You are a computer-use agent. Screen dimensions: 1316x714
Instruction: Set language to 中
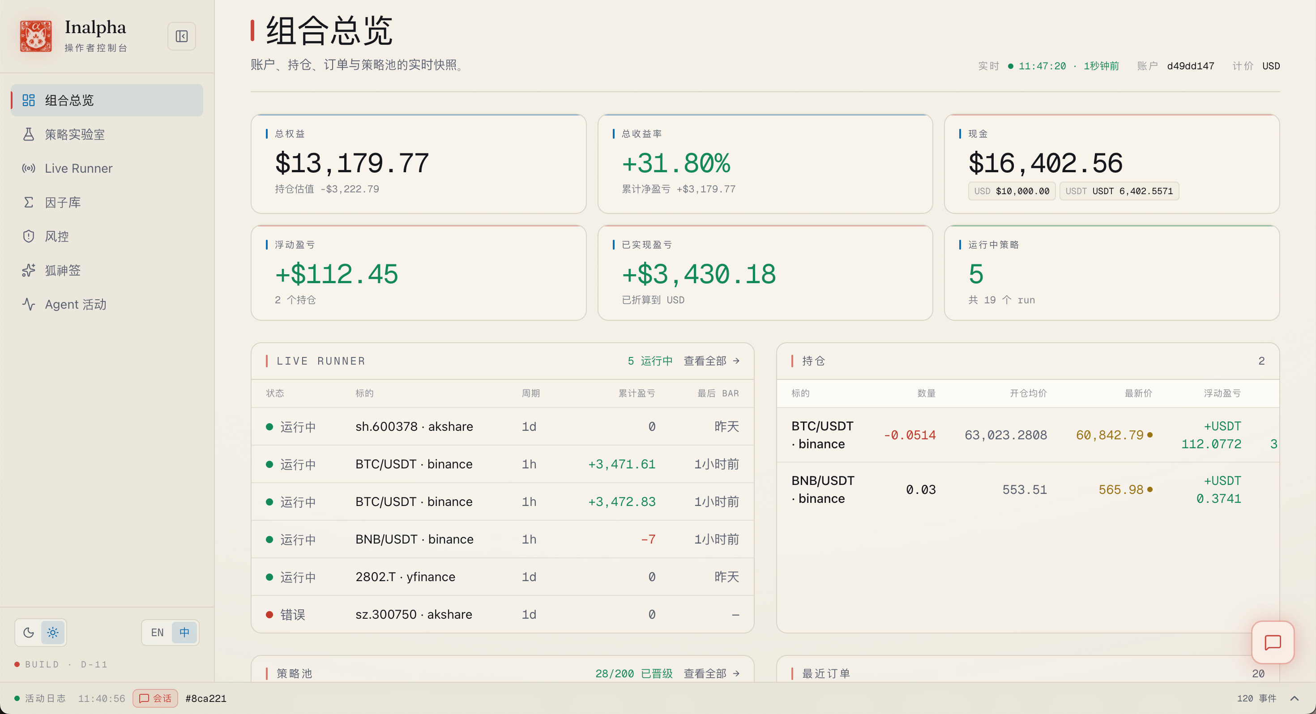point(184,633)
